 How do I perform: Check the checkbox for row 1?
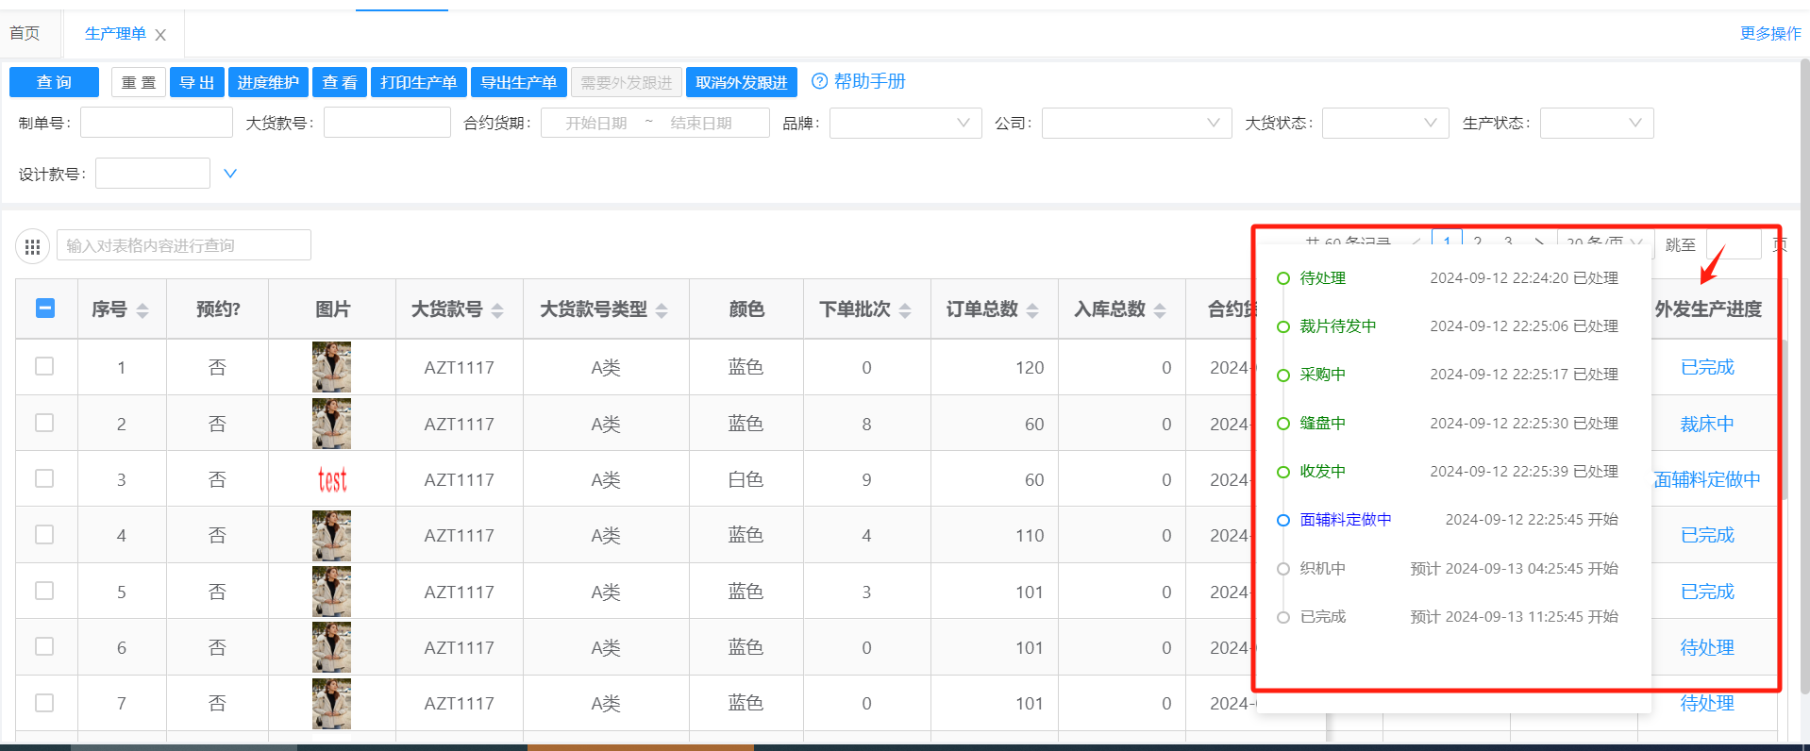(44, 366)
